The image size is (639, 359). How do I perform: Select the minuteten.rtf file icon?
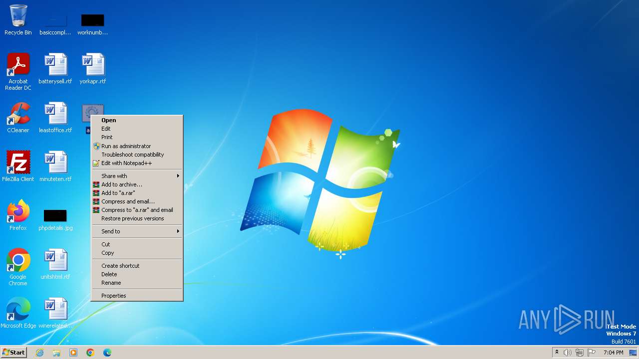click(x=55, y=167)
